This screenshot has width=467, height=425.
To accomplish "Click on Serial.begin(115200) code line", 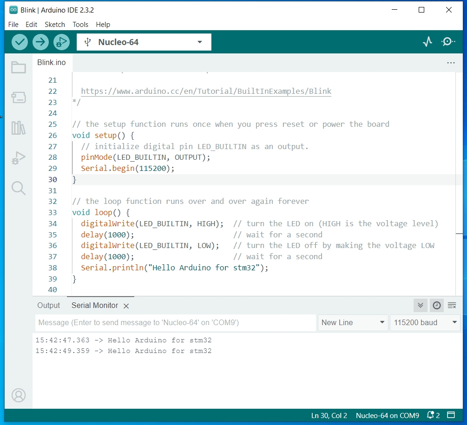I will (x=127, y=169).
